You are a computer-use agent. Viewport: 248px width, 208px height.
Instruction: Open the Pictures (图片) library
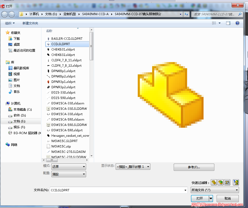[14, 80]
